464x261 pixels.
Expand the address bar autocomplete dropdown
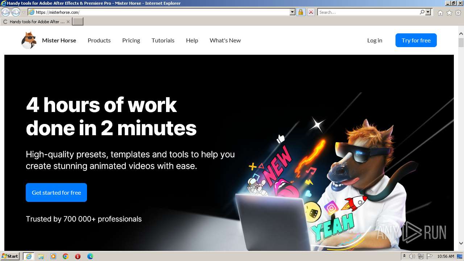tap(293, 12)
